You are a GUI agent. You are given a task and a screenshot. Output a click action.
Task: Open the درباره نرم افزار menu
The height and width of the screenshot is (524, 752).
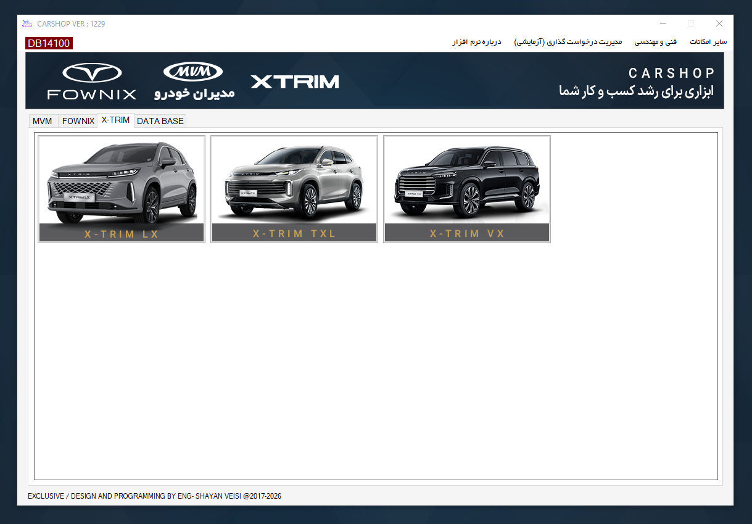click(477, 42)
